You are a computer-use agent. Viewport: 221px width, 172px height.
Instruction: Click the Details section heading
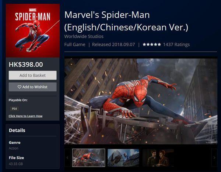tap(17, 130)
